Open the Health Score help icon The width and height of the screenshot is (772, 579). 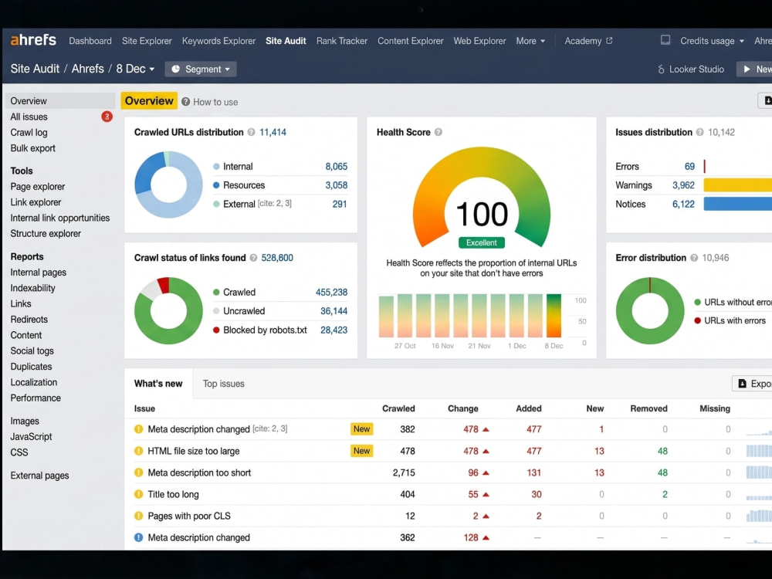[x=438, y=133]
